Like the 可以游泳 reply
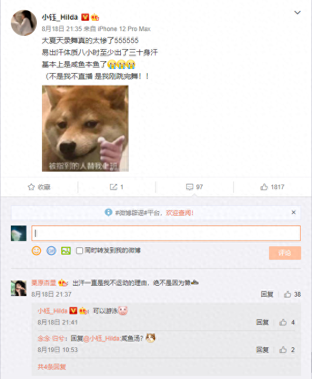The width and height of the screenshot is (312, 379). pyautogui.click(x=283, y=322)
